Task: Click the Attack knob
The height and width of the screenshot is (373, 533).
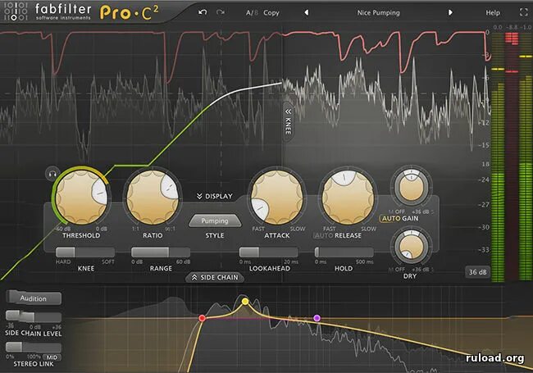Action: pos(277,197)
